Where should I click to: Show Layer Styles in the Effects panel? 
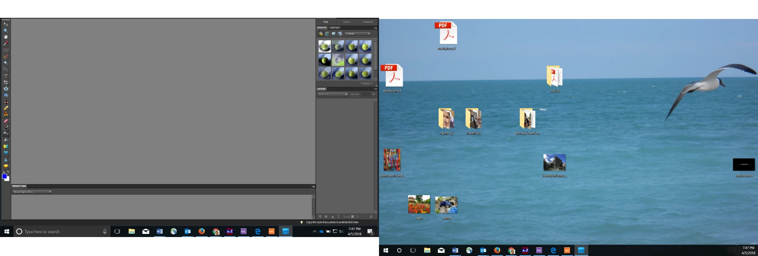click(x=327, y=34)
